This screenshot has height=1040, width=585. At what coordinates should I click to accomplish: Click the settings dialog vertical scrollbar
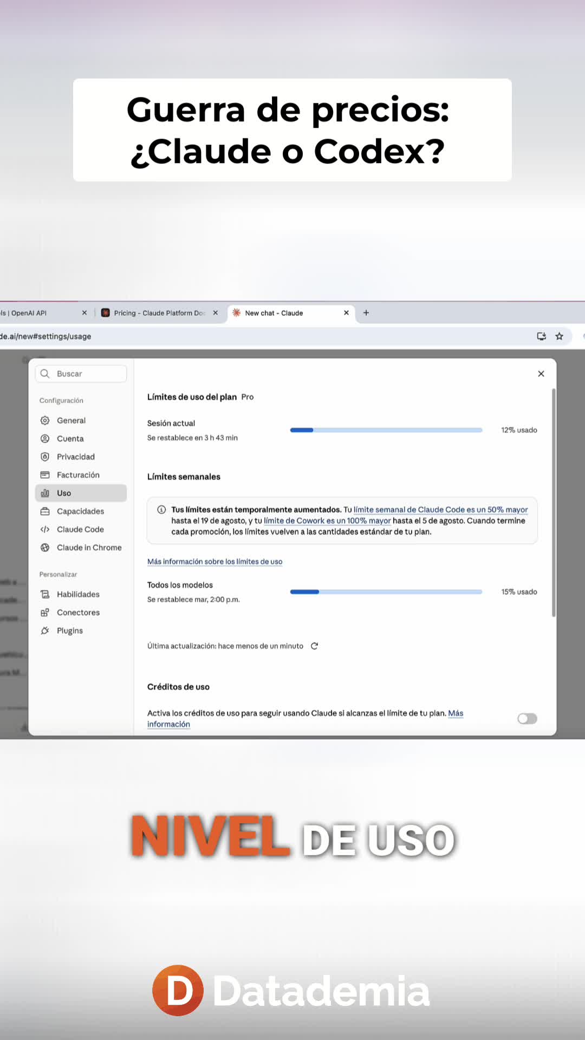(554, 503)
